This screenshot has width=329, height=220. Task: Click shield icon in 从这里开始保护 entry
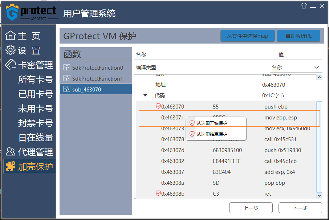coord(192,123)
